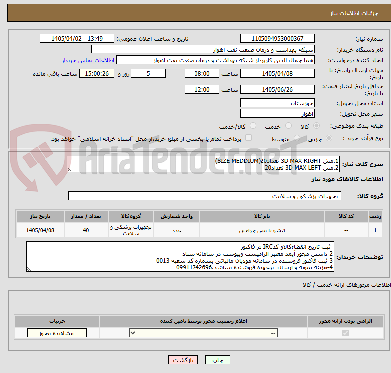Click the نام دستگاه خریدار field
Screen dimensions: 391x373
[x=203, y=50]
